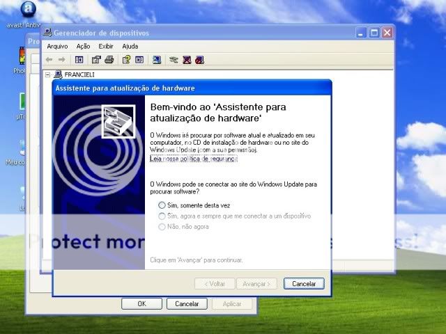Open the Ação menu
The width and height of the screenshot is (446, 334).
click(x=83, y=46)
